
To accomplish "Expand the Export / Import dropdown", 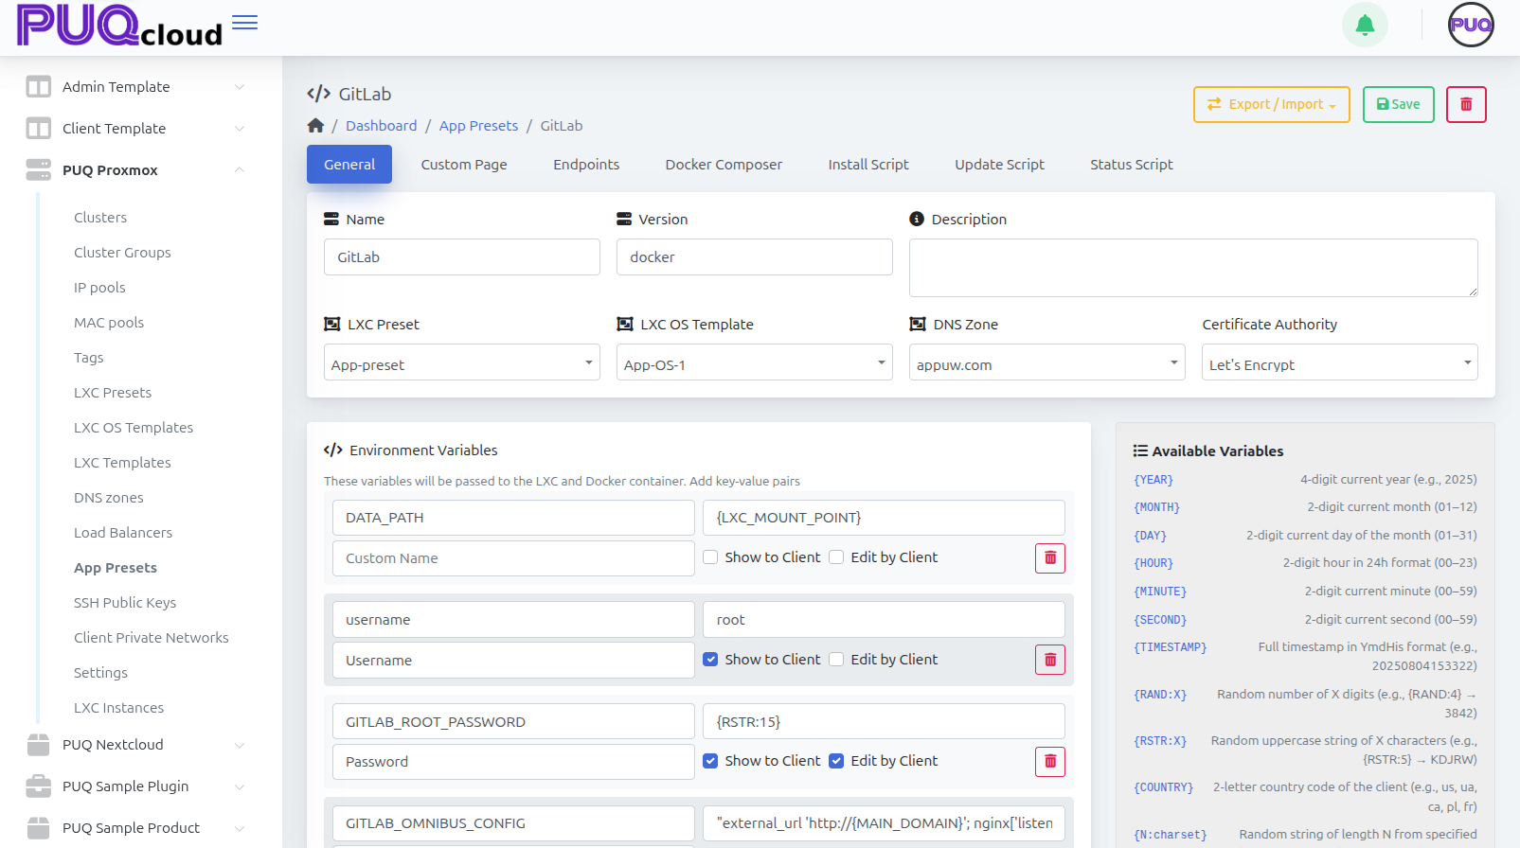I will coord(1271,104).
